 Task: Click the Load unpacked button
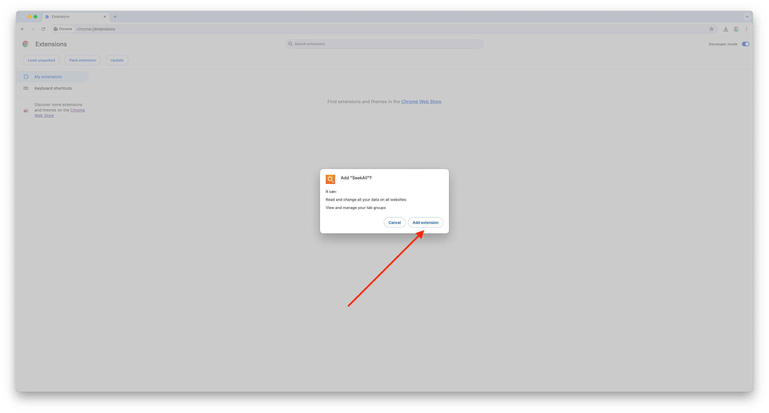tap(41, 60)
